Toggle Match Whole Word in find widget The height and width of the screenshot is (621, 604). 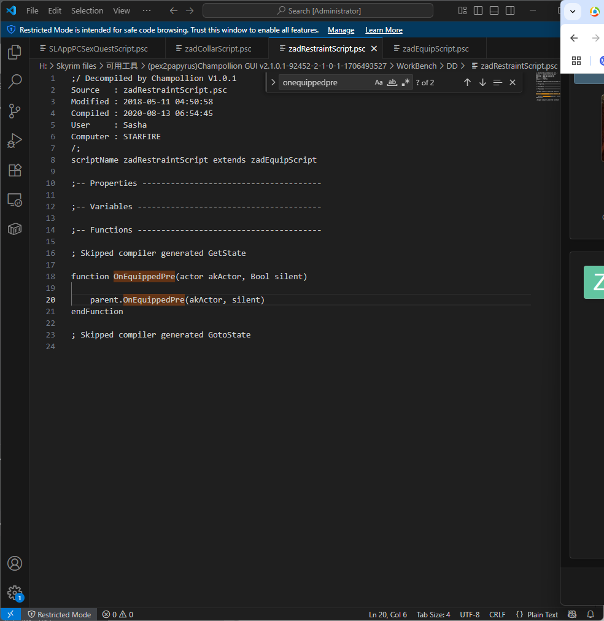(x=392, y=82)
